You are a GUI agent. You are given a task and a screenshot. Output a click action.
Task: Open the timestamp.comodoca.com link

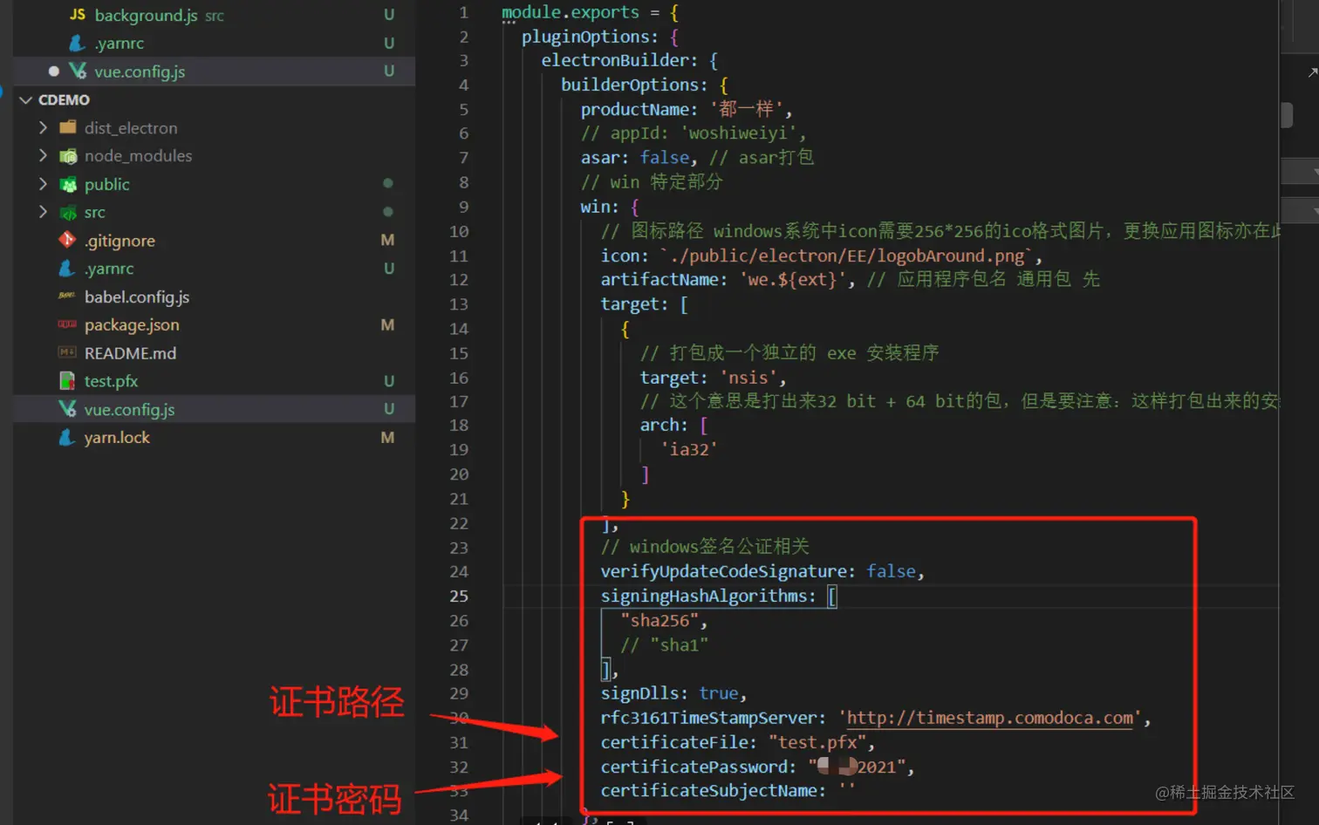tap(990, 718)
